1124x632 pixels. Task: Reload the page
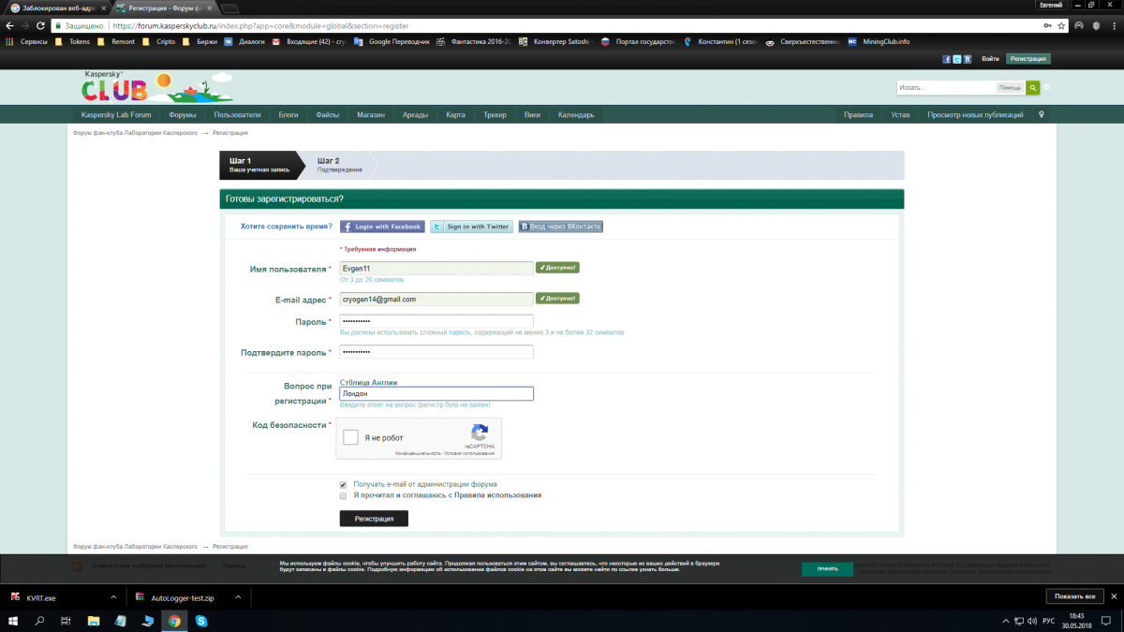41,26
